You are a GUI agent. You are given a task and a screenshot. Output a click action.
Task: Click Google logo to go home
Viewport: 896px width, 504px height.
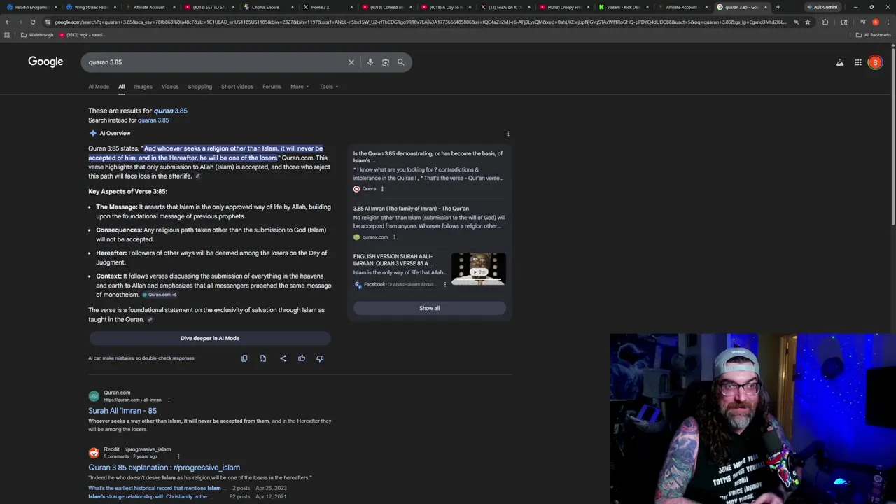[45, 62]
